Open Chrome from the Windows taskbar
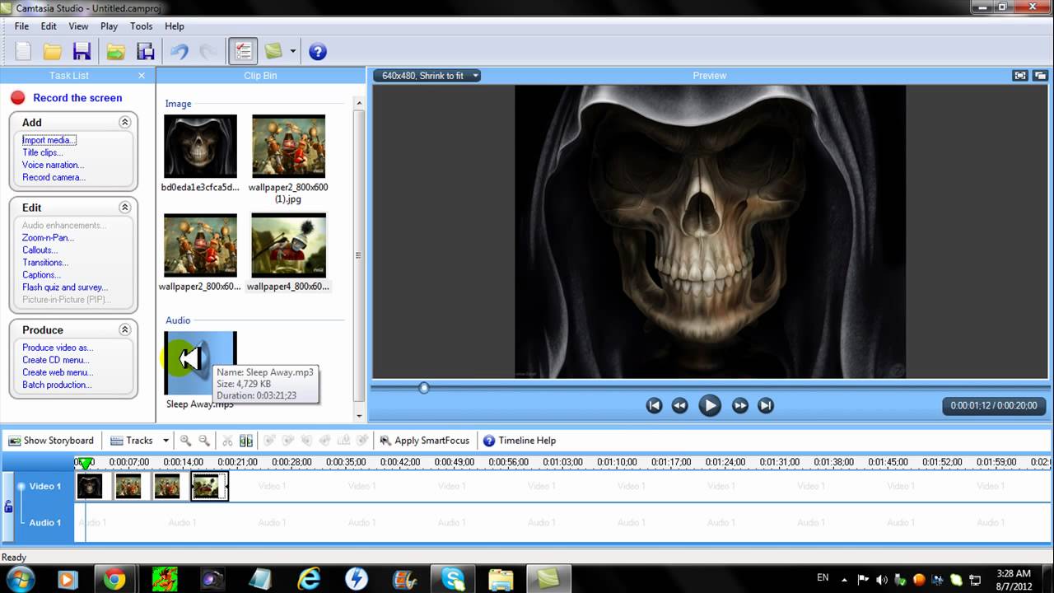Viewport: 1054px width, 593px height. 114,579
